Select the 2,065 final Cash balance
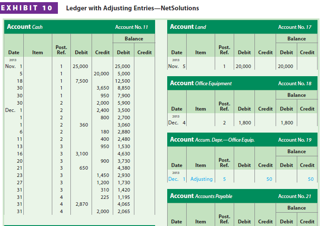Screen dimensions: 321x226 (x=123, y=211)
